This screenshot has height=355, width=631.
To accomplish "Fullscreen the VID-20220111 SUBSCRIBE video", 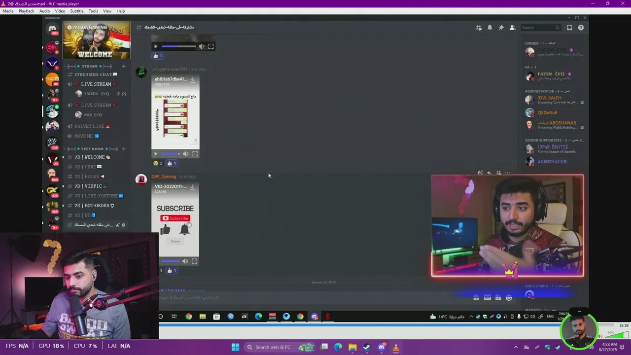I will pos(194,261).
